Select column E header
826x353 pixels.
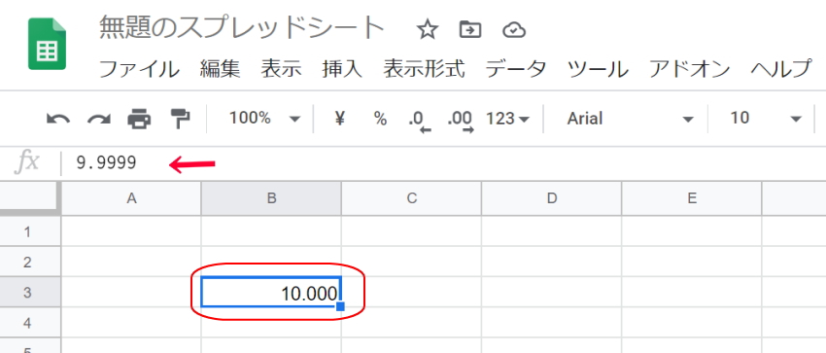click(x=692, y=198)
